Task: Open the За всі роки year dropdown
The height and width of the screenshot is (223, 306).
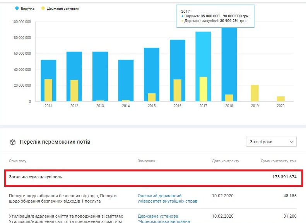Action: (x=271, y=142)
